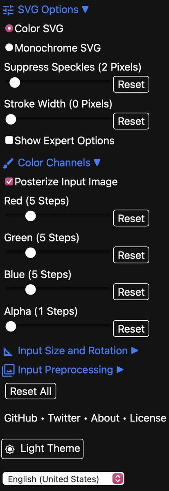Click the SVG Options sliders icon
This screenshot has width=169, height=491.
(x=8, y=10)
